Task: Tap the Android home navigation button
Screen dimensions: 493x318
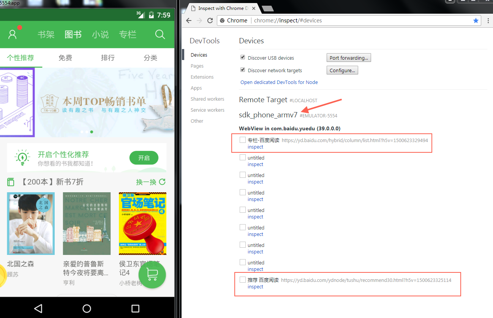Action: (x=87, y=308)
